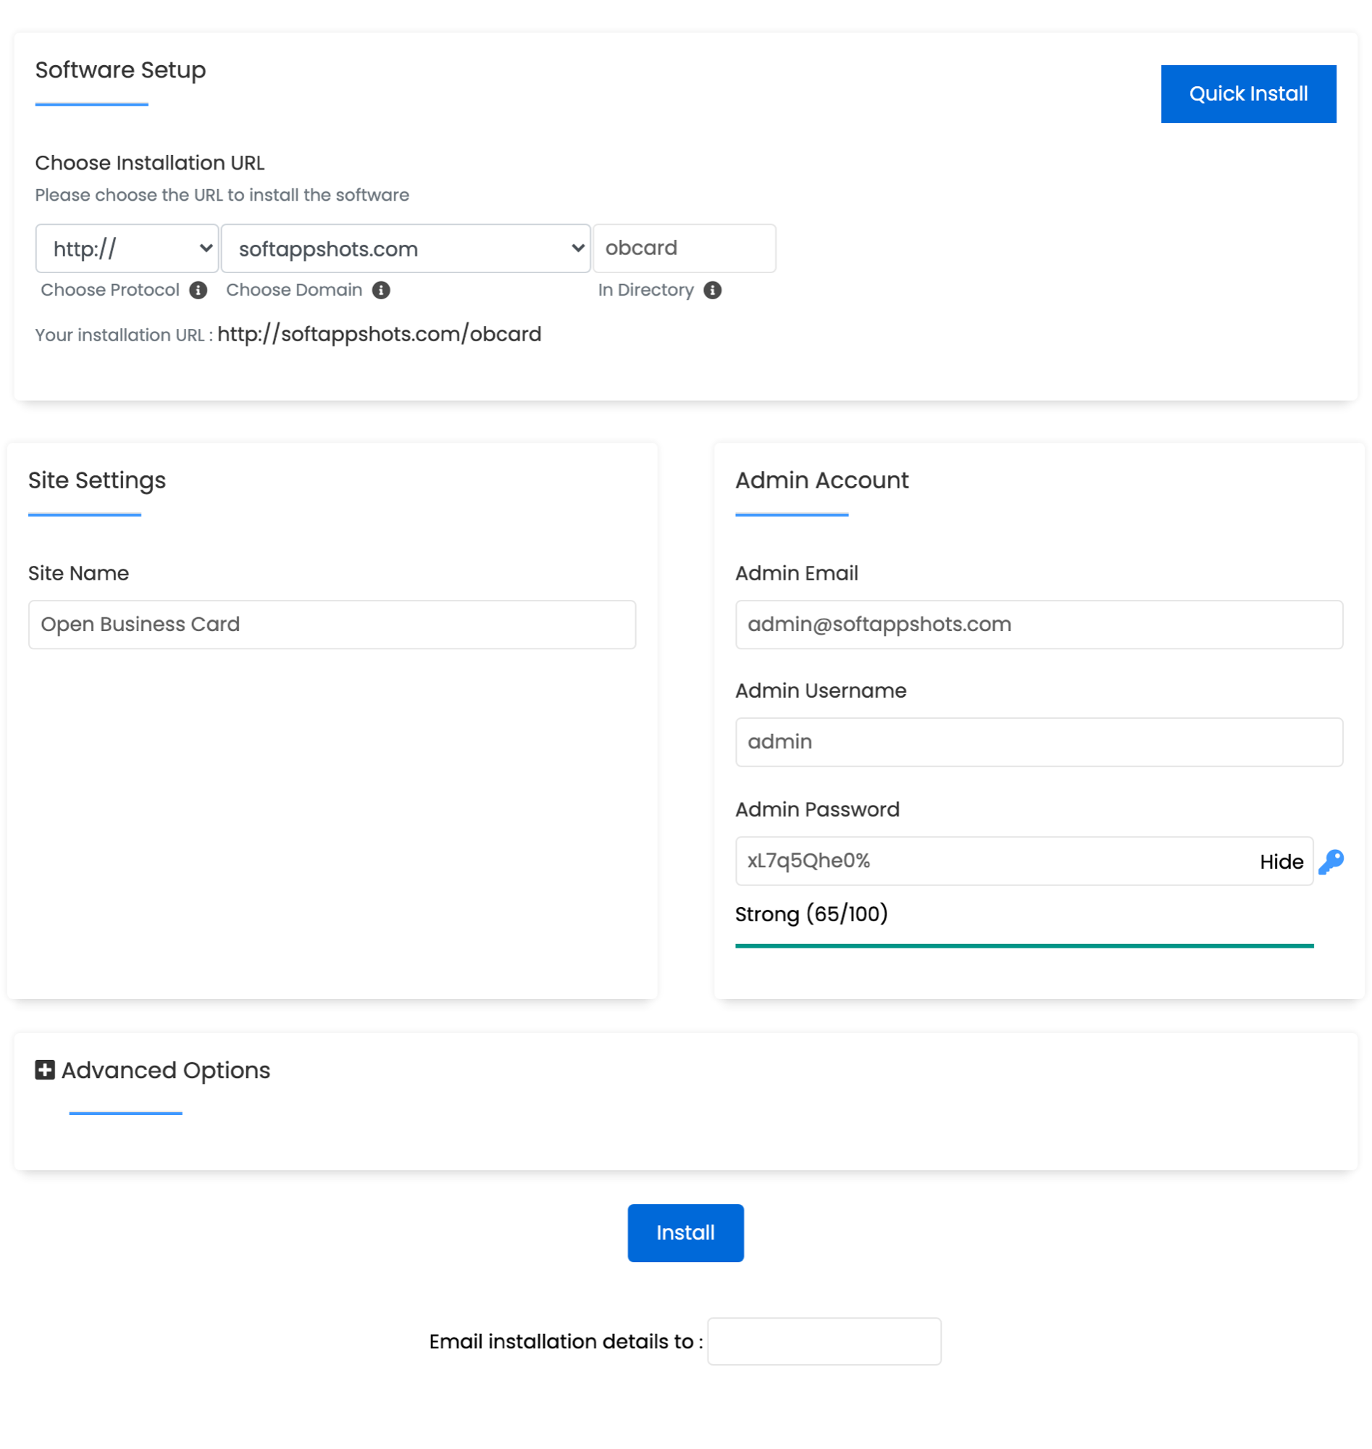This screenshot has width=1372, height=1449.
Task: Open the protocol dropdown showing http://
Action: (126, 248)
